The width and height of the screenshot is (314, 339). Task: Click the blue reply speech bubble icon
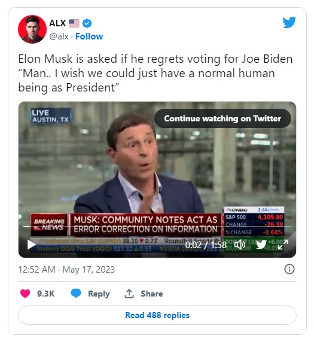coord(76,294)
